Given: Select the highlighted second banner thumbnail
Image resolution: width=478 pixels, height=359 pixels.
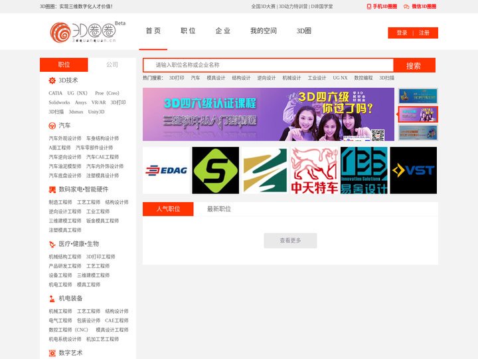Looking at the screenshot, I should [418, 114].
